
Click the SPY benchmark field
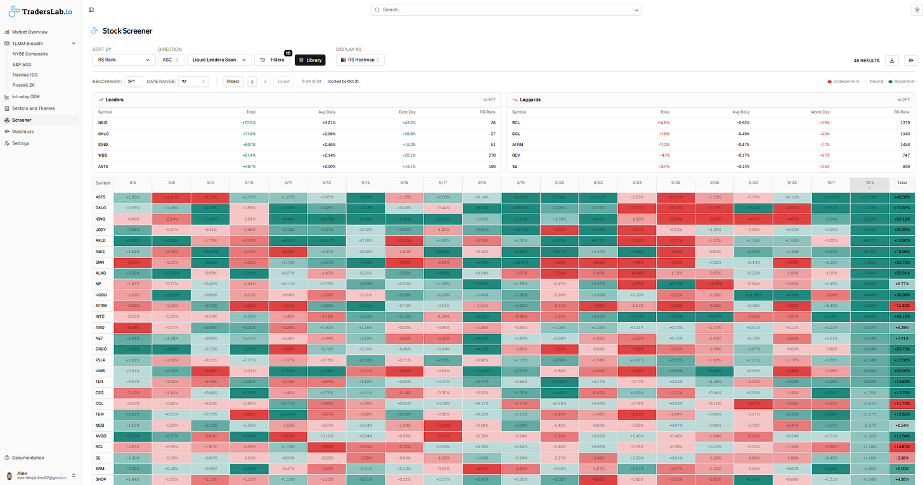click(134, 81)
